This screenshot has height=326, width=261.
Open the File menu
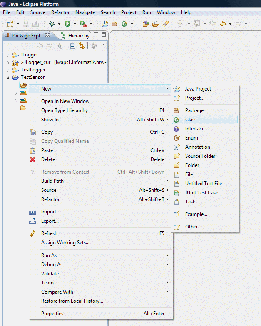point(7,12)
